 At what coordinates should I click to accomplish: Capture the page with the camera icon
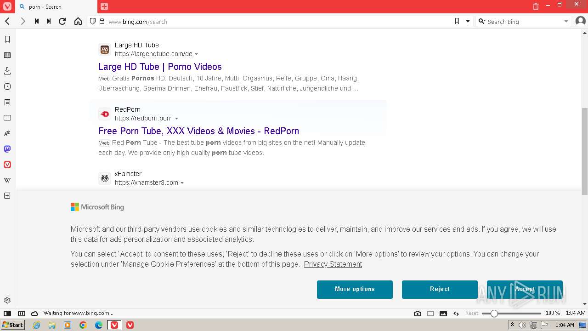tap(418, 314)
